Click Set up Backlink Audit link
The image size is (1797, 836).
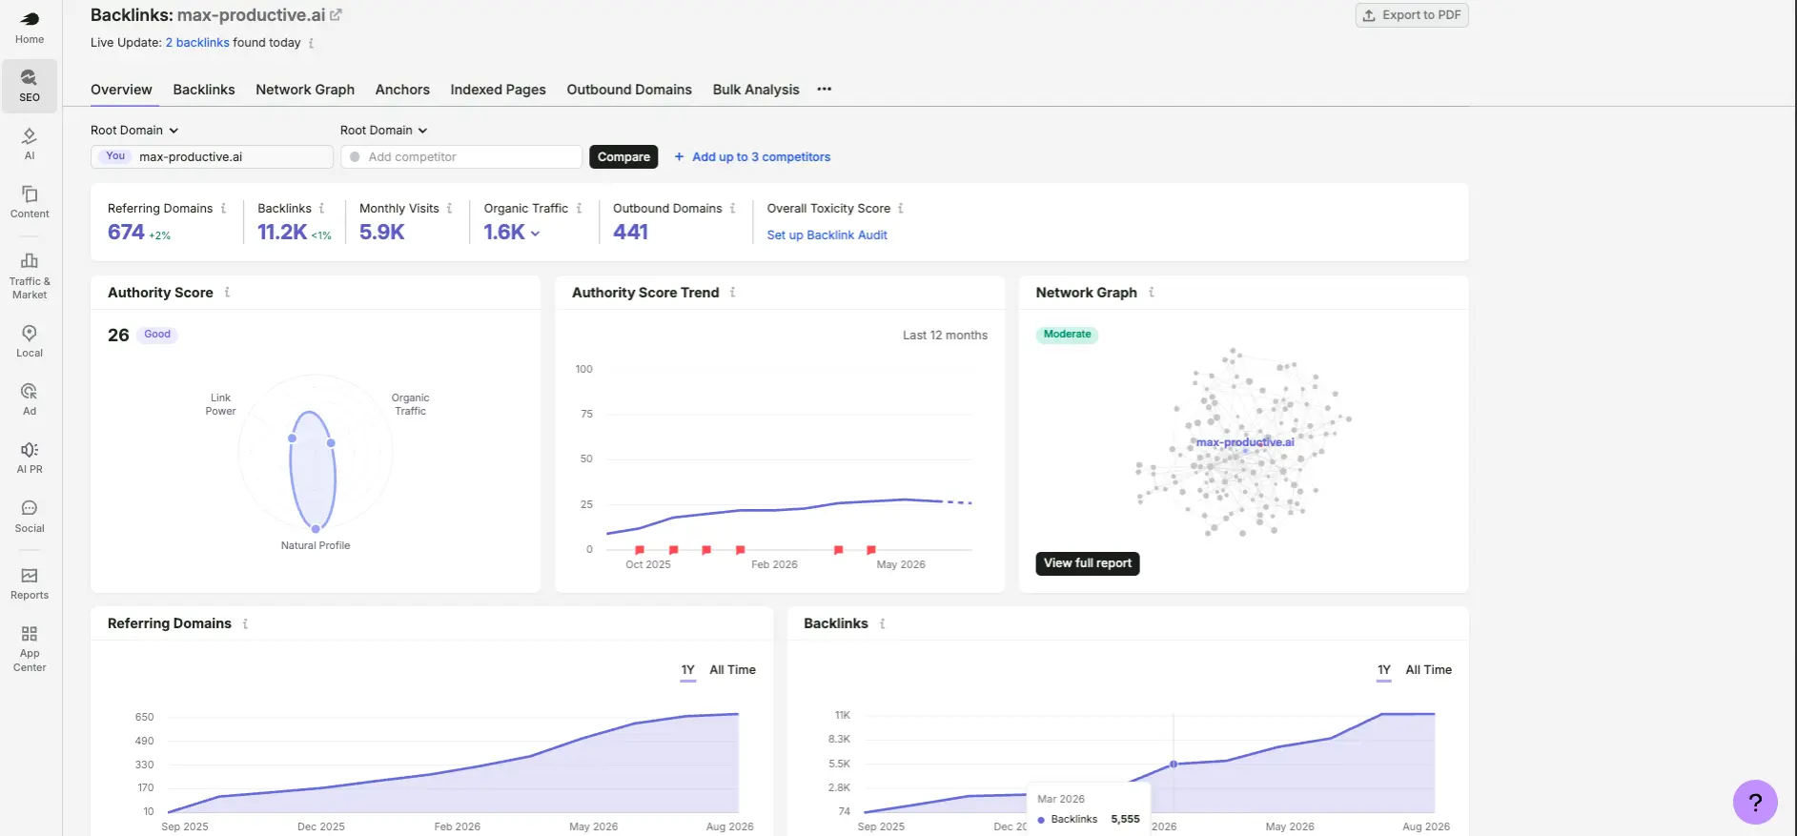coord(827,235)
